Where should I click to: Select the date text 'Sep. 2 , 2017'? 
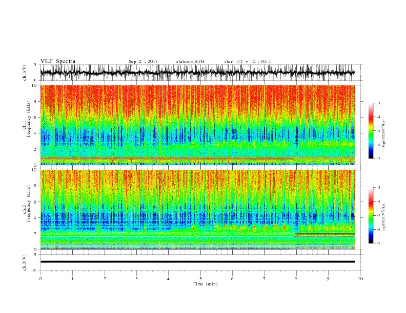143,61
